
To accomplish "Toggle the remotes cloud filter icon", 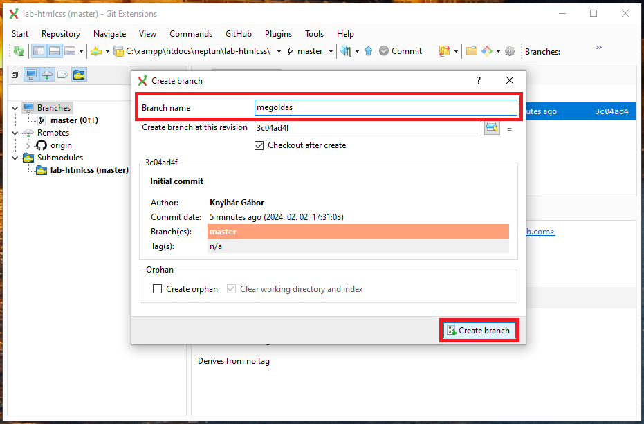I will (47, 75).
